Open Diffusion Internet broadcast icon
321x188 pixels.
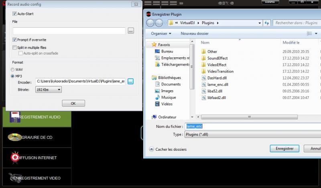click(x=15, y=158)
